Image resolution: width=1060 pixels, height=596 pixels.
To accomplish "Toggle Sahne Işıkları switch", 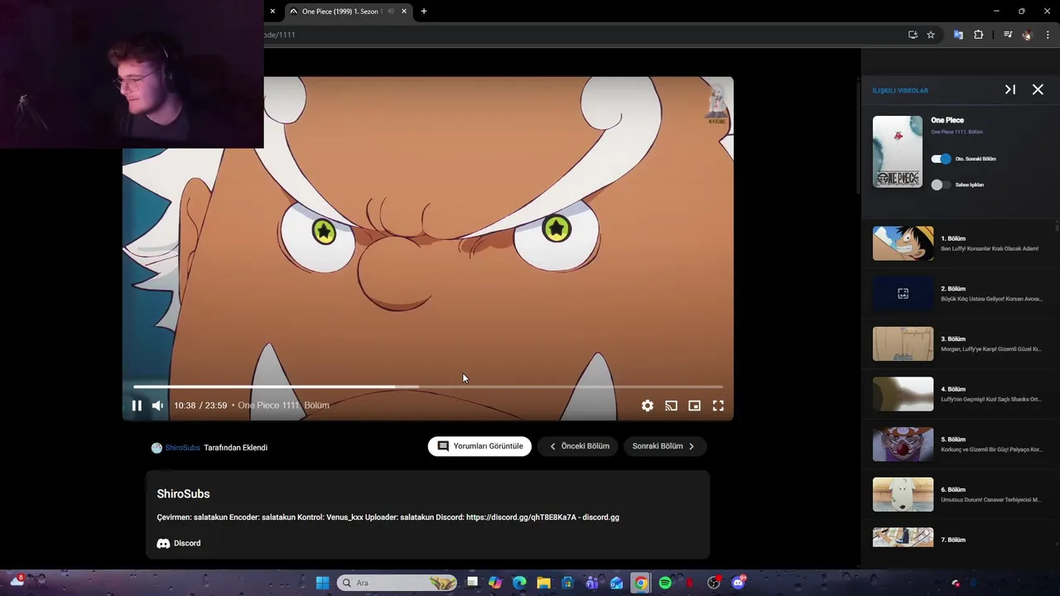I will pos(941,185).
